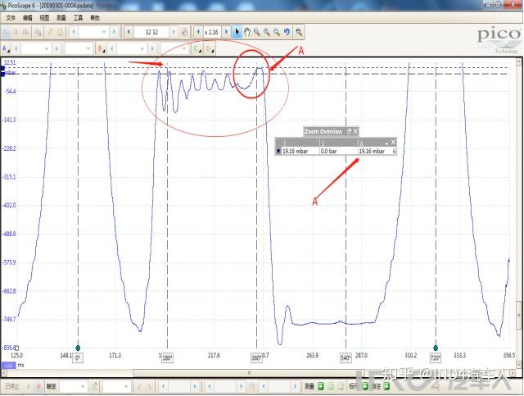Select the upper signal ruler handle on left axis
The width and height of the screenshot is (524, 396).
click(2, 68)
